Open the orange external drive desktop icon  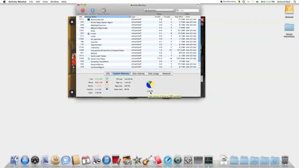point(289,9)
